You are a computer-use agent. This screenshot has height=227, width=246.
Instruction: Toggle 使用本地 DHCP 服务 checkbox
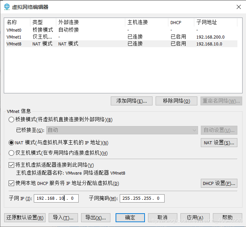(x=11, y=183)
